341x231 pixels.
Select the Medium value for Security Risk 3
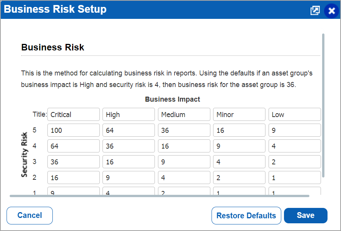(184, 161)
